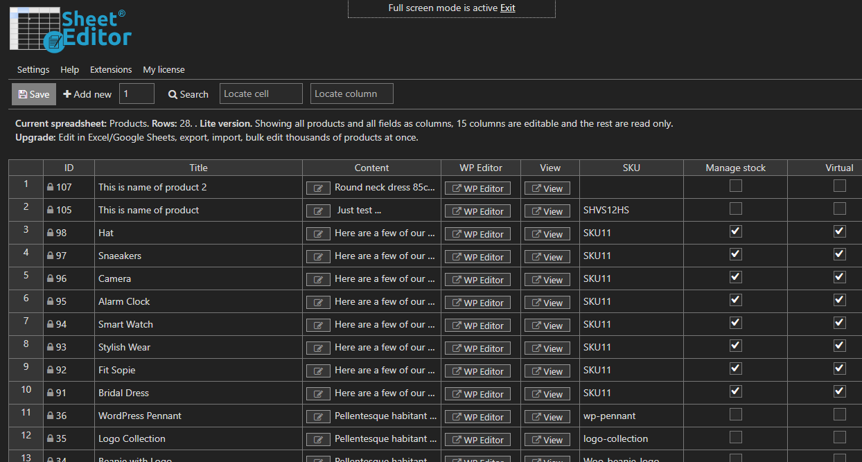Click the lock icon beside ID 105

coord(50,210)
